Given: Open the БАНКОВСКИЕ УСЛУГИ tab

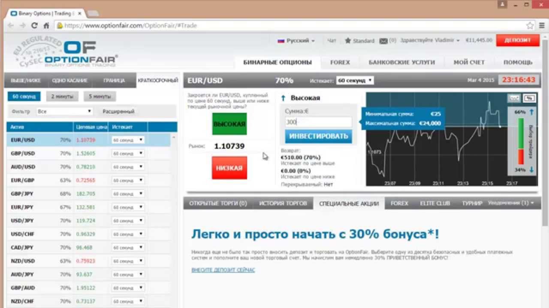Looking at the screenshot, I should (x=402, y=62).
